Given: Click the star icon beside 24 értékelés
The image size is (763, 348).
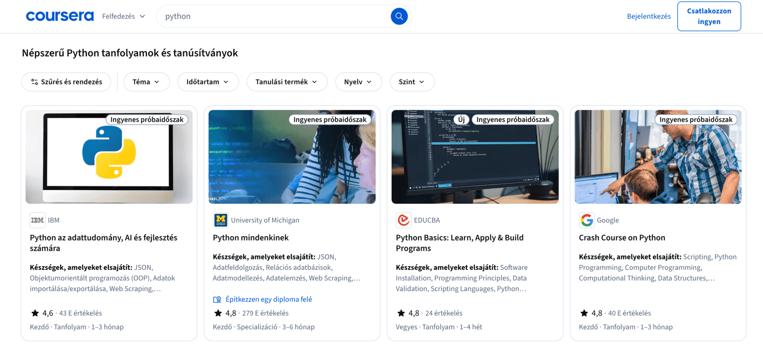Looking at the screenshot, I should (401, 313).
